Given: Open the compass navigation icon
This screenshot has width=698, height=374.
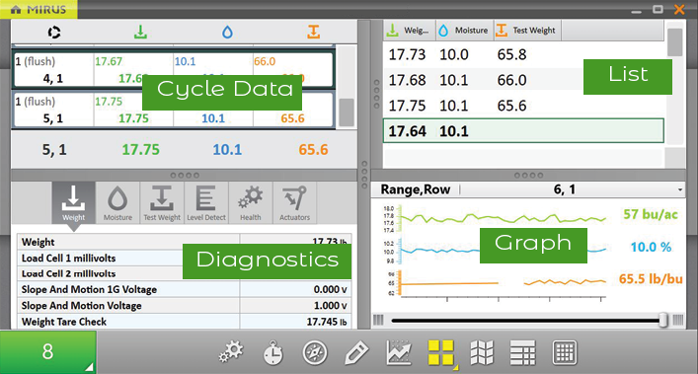Looking at the screenshot, I should click(x=315, y=352).
